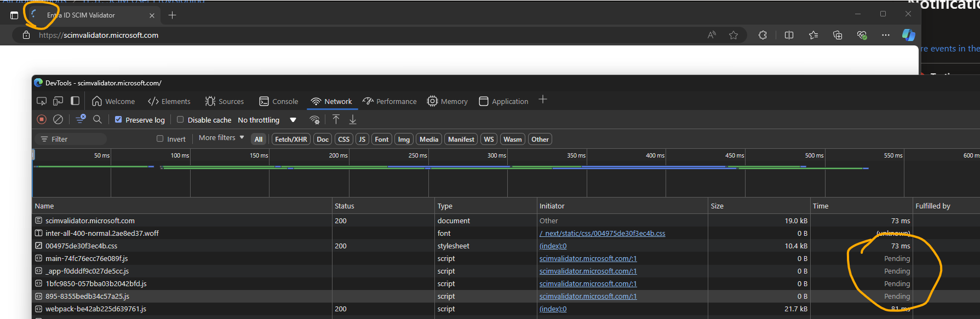Activate the inspect element picker in DevTools
Screen dimensions: 980x319
pyautogui.click(x=42, y=101)
